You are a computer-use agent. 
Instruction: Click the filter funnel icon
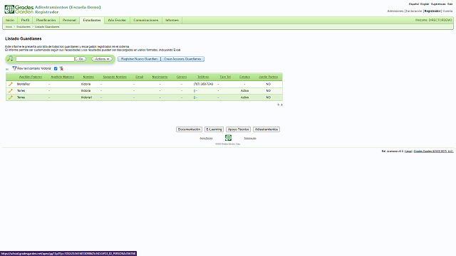point(14,68)
